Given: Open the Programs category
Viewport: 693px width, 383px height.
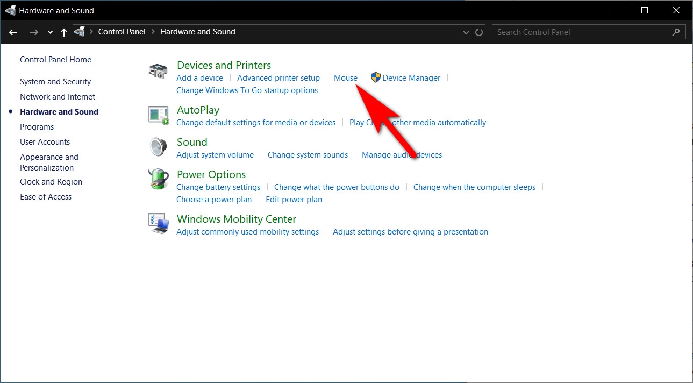Looking at the screenshot, I should [x=37, y=127].
